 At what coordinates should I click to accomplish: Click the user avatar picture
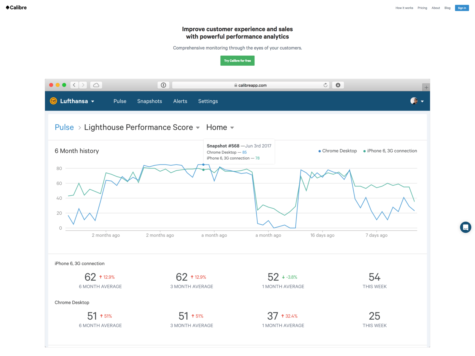click(414, 101)
